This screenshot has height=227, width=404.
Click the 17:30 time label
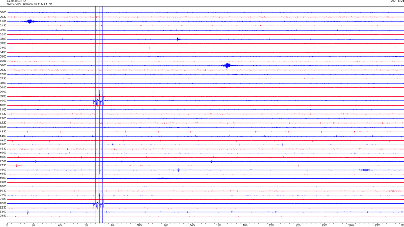(3, 166)
